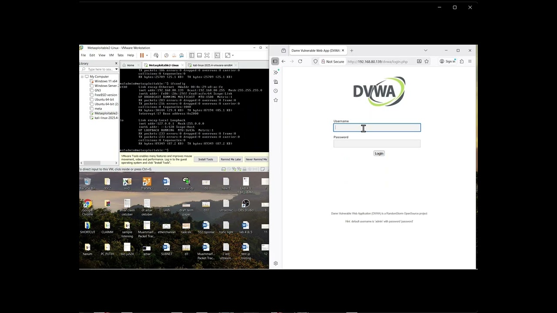Enter full screen mode in VMware toolbar
This screenshot has height=313, width=557.
pos(207,55)
